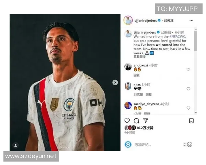Share the post via paper plane icon
Image resolution: width=206 pixels, height=165 pixels.
tap(146, 121)
